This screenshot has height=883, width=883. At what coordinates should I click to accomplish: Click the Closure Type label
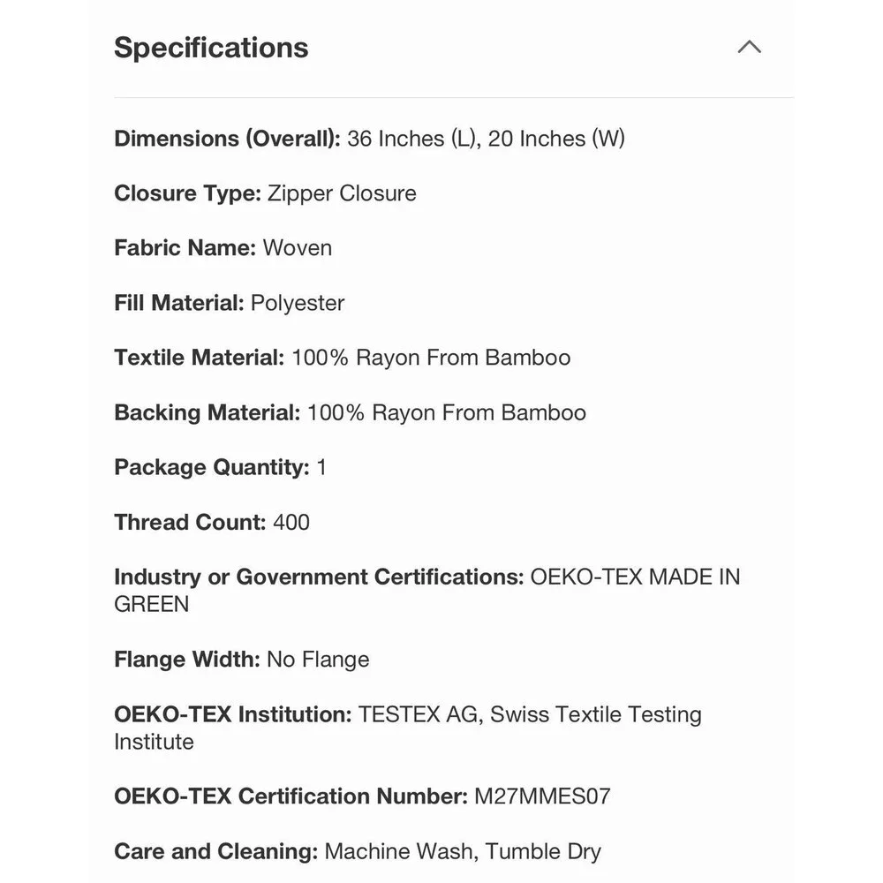[x=187, y=193]
